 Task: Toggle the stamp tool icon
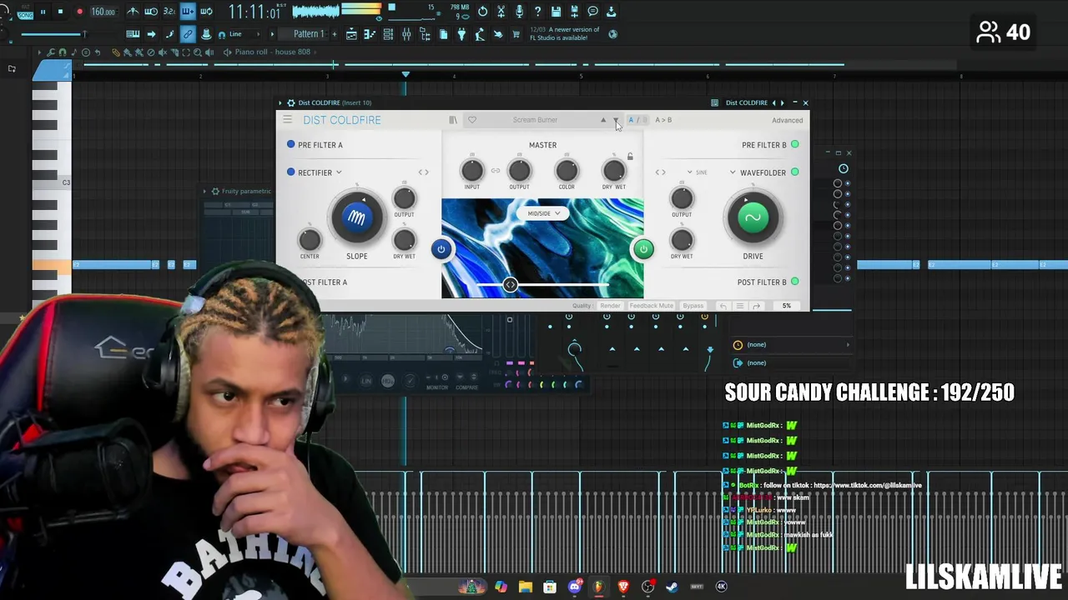click(207, 34)
